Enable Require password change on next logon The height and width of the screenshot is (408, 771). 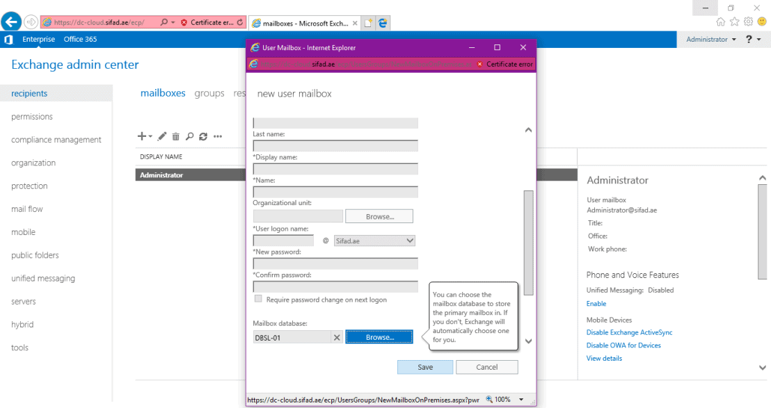point(258,297)
